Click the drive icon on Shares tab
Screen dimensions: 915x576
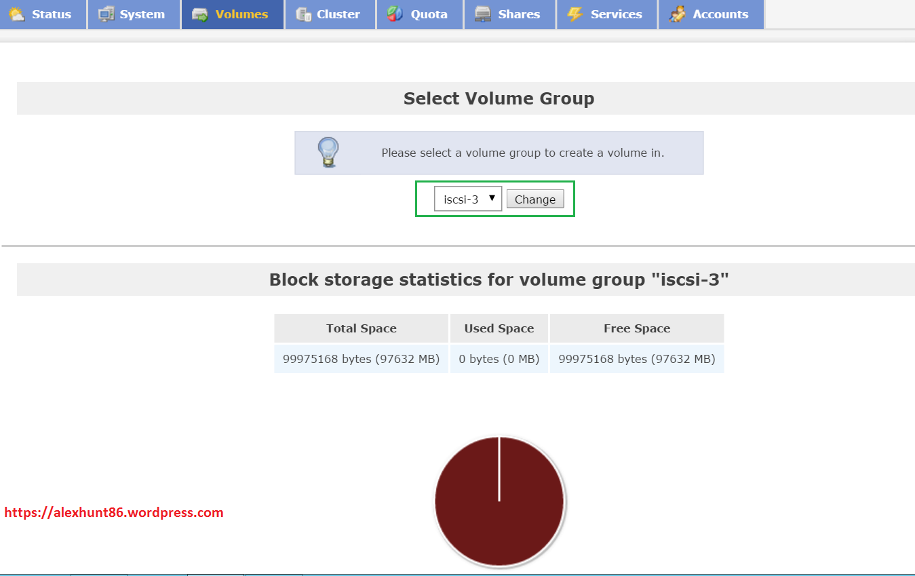pyautogui.click(x=482, y=14)
